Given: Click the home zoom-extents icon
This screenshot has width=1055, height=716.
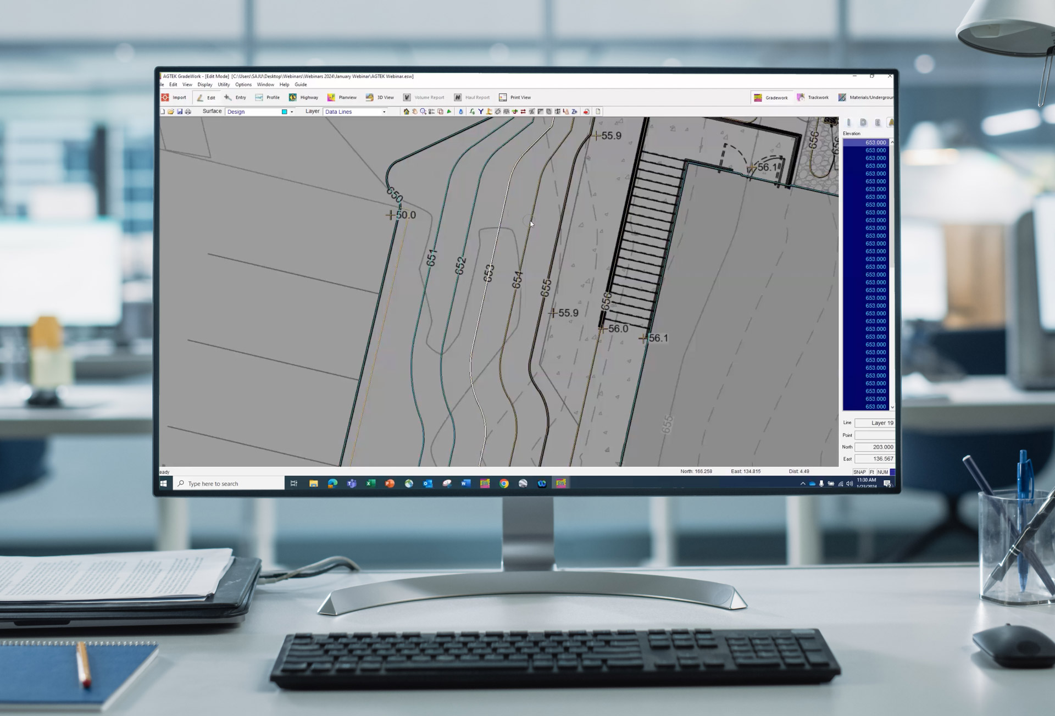Looking at the screenshot, I should [406, 112].
